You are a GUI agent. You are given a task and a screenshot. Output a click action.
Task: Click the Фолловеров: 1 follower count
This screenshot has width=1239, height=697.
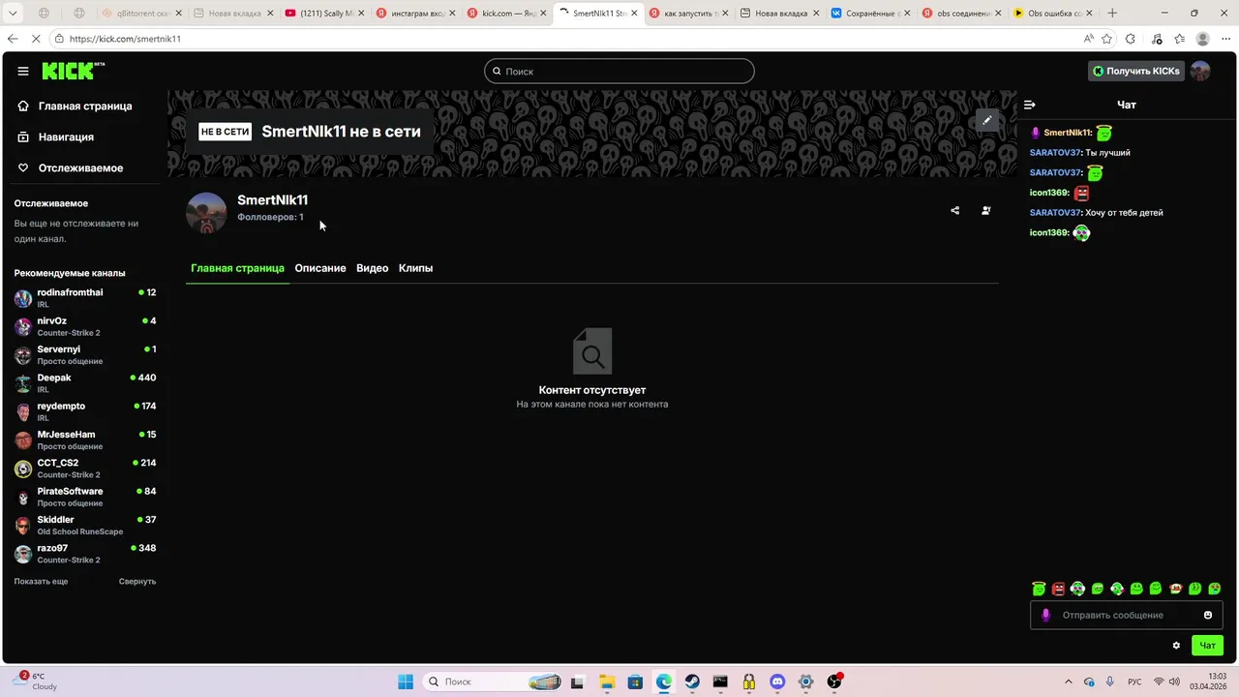coord(270,218)
